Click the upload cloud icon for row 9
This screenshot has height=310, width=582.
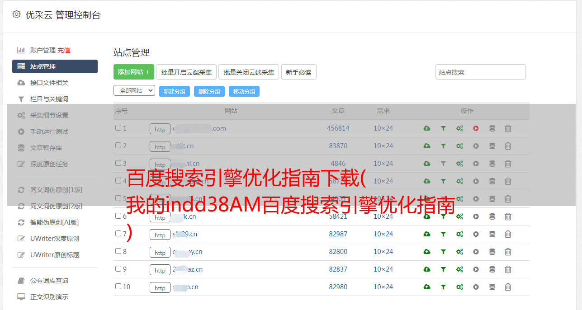click(427, 269)
